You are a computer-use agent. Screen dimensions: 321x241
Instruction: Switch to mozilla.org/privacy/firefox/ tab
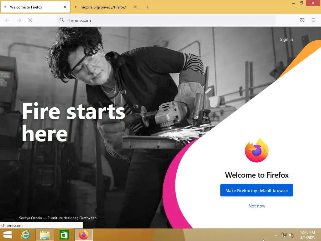pos(103,7)
